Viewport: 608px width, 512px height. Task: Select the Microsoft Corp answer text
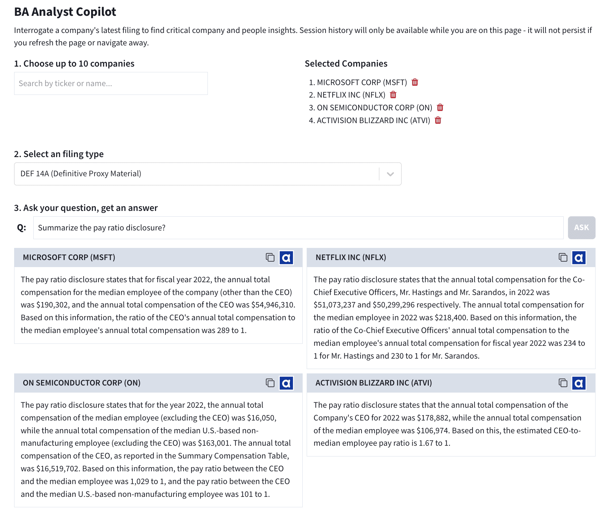click(x=158, y=305)
